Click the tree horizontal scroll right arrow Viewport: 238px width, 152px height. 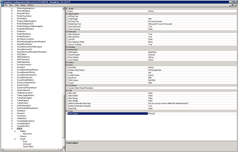coord(61,150)
